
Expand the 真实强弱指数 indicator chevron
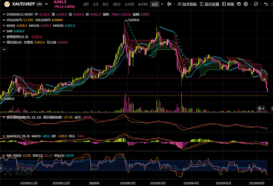(x=4, y=117)
